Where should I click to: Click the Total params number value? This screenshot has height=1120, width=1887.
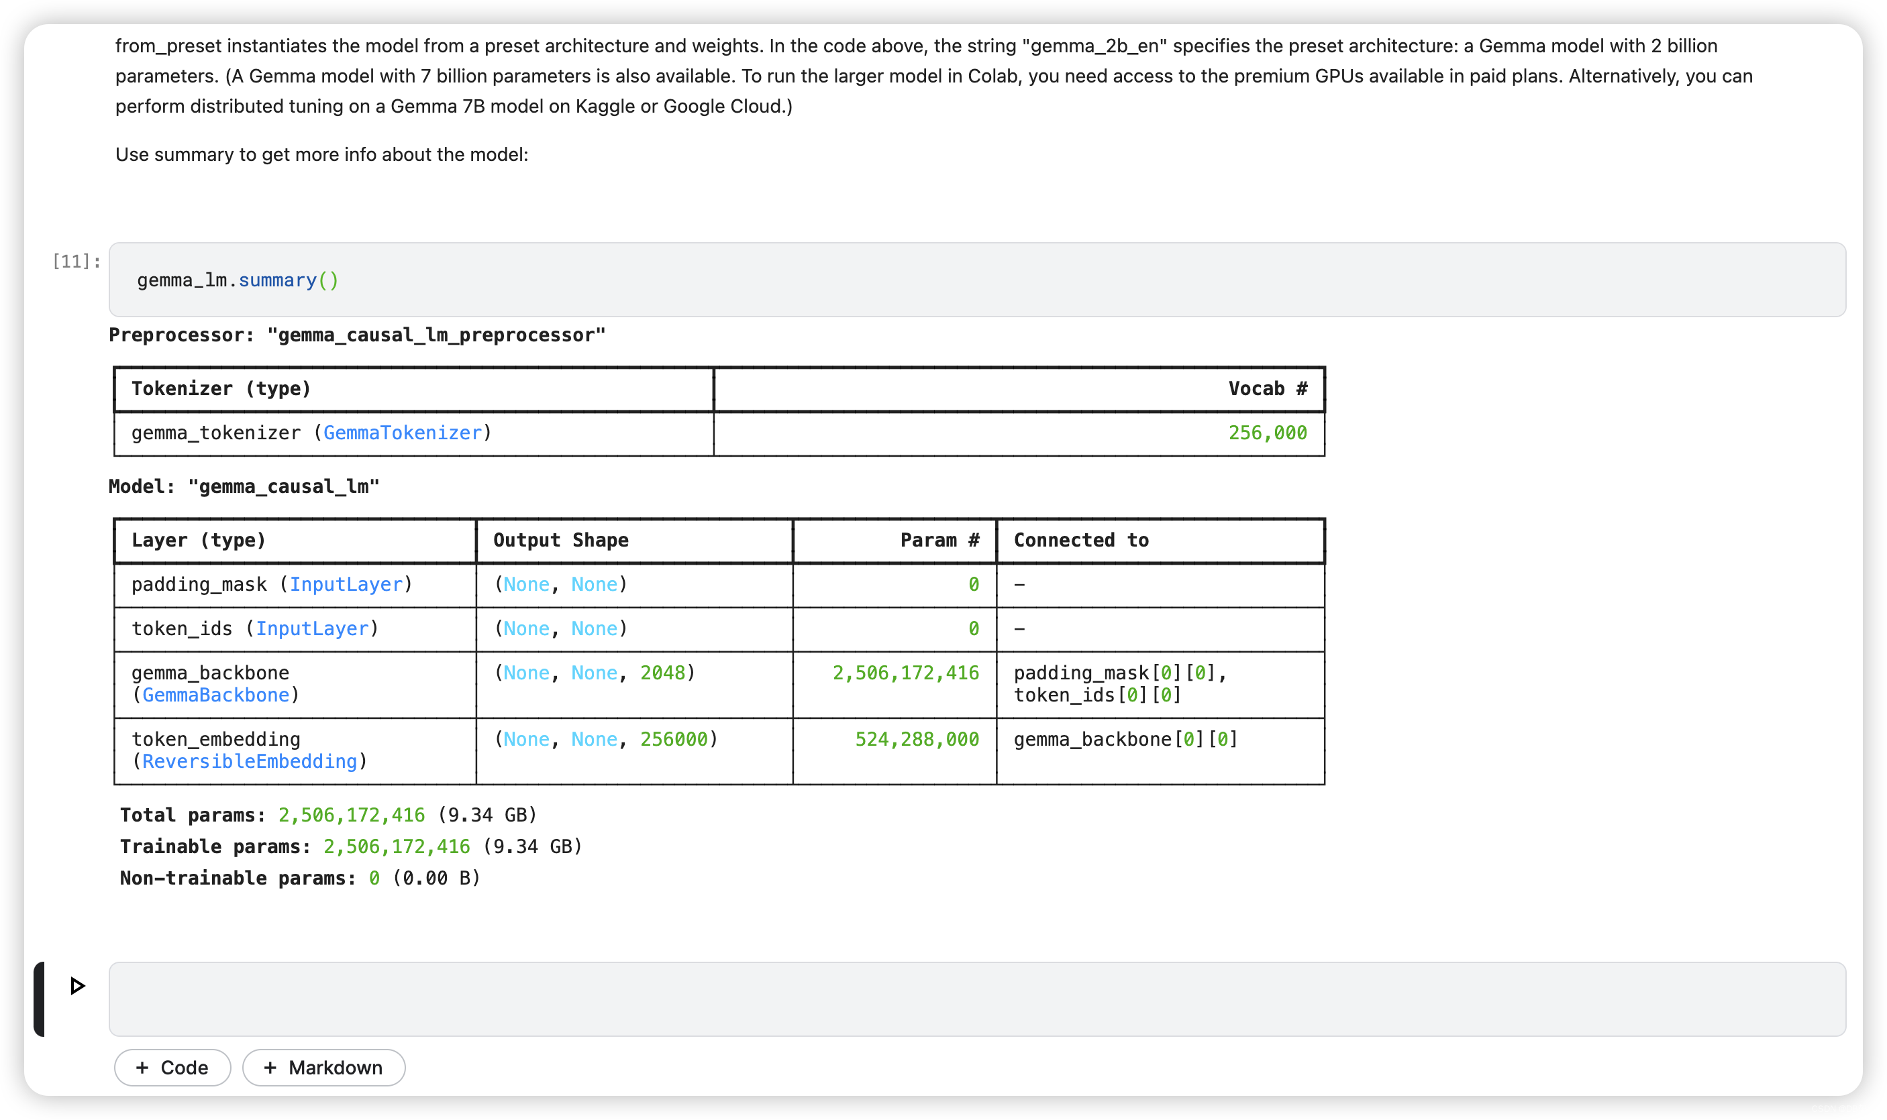coord(351,815)
